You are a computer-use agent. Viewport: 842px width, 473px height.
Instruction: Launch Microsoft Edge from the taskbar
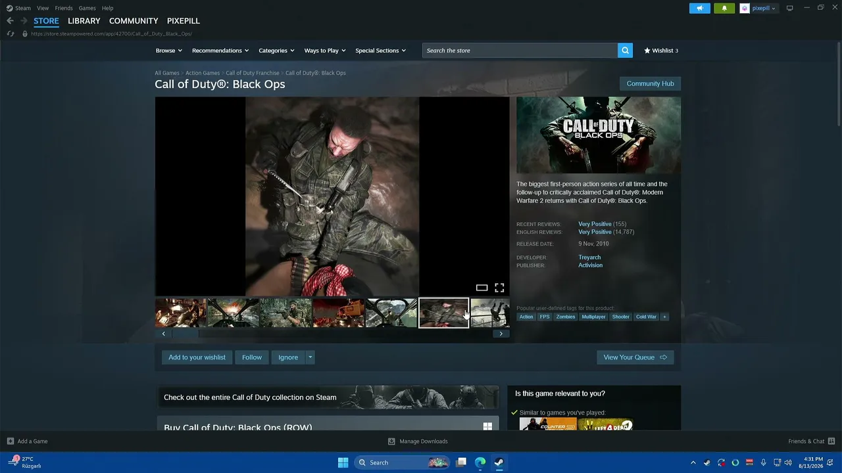tap(480, 462)
